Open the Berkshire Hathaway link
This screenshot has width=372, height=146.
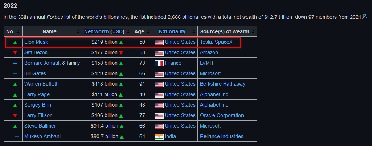click(222, 84)
